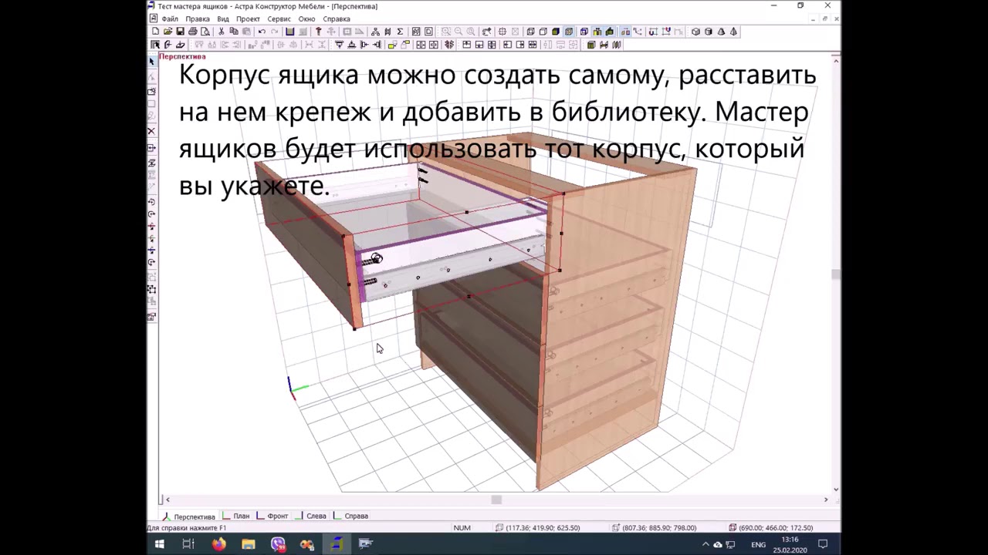
Task: Open a file with the folder icon
Action: 167,32
